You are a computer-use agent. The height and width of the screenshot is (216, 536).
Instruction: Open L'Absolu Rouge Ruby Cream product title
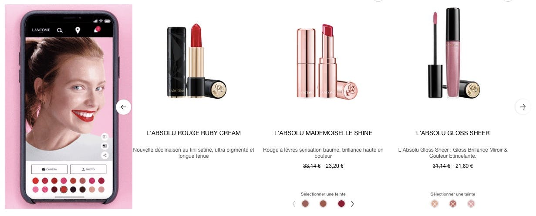[193, 133]
